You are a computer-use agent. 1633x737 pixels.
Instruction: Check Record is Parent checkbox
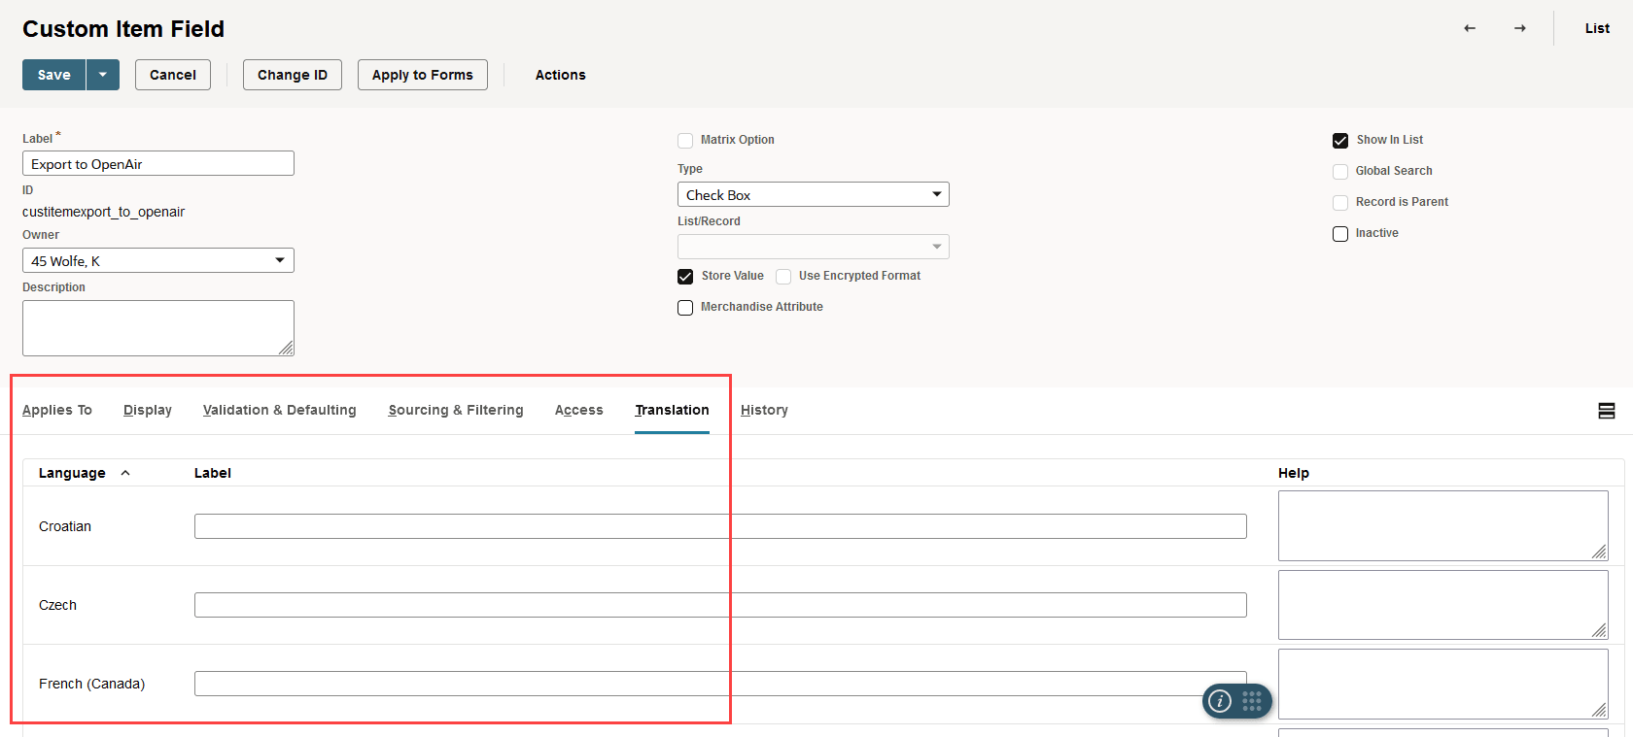(x=1340, y=203)
